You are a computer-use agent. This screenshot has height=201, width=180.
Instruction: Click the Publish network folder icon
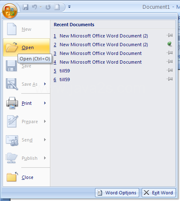11,158
